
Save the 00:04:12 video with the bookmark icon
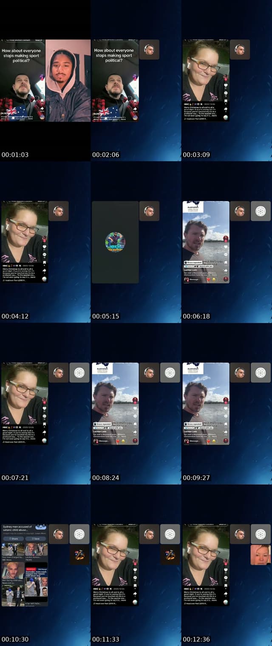(x=44, y=263)
